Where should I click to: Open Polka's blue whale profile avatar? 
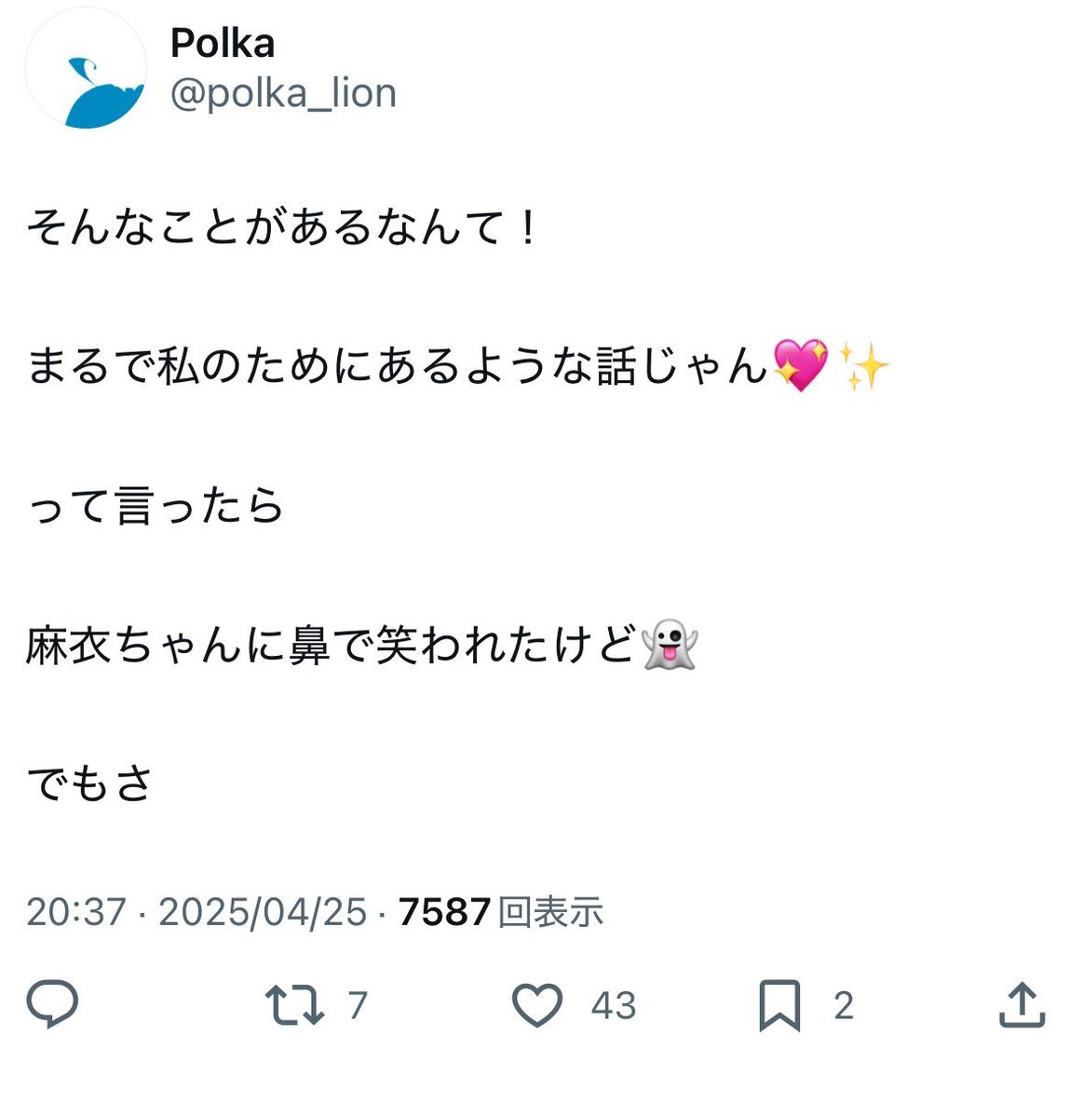[x=86, y=70]
